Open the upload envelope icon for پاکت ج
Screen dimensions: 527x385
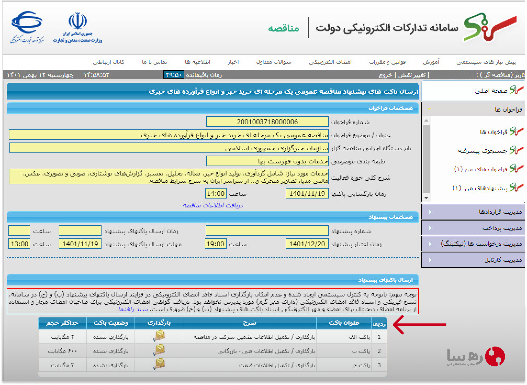click(159, 364)
